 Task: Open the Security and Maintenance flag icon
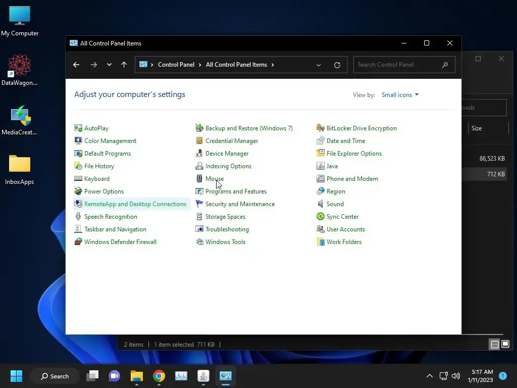(199, 204)
